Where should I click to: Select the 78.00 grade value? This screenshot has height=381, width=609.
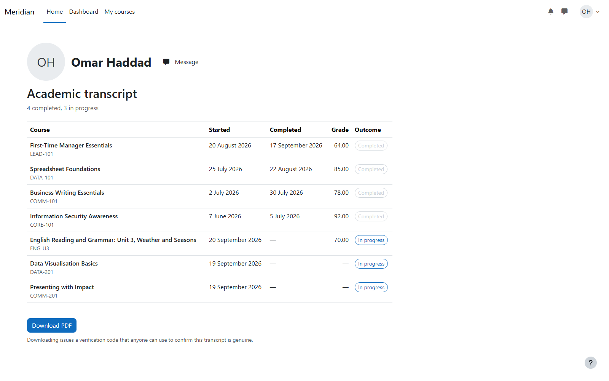pos(341,193)
